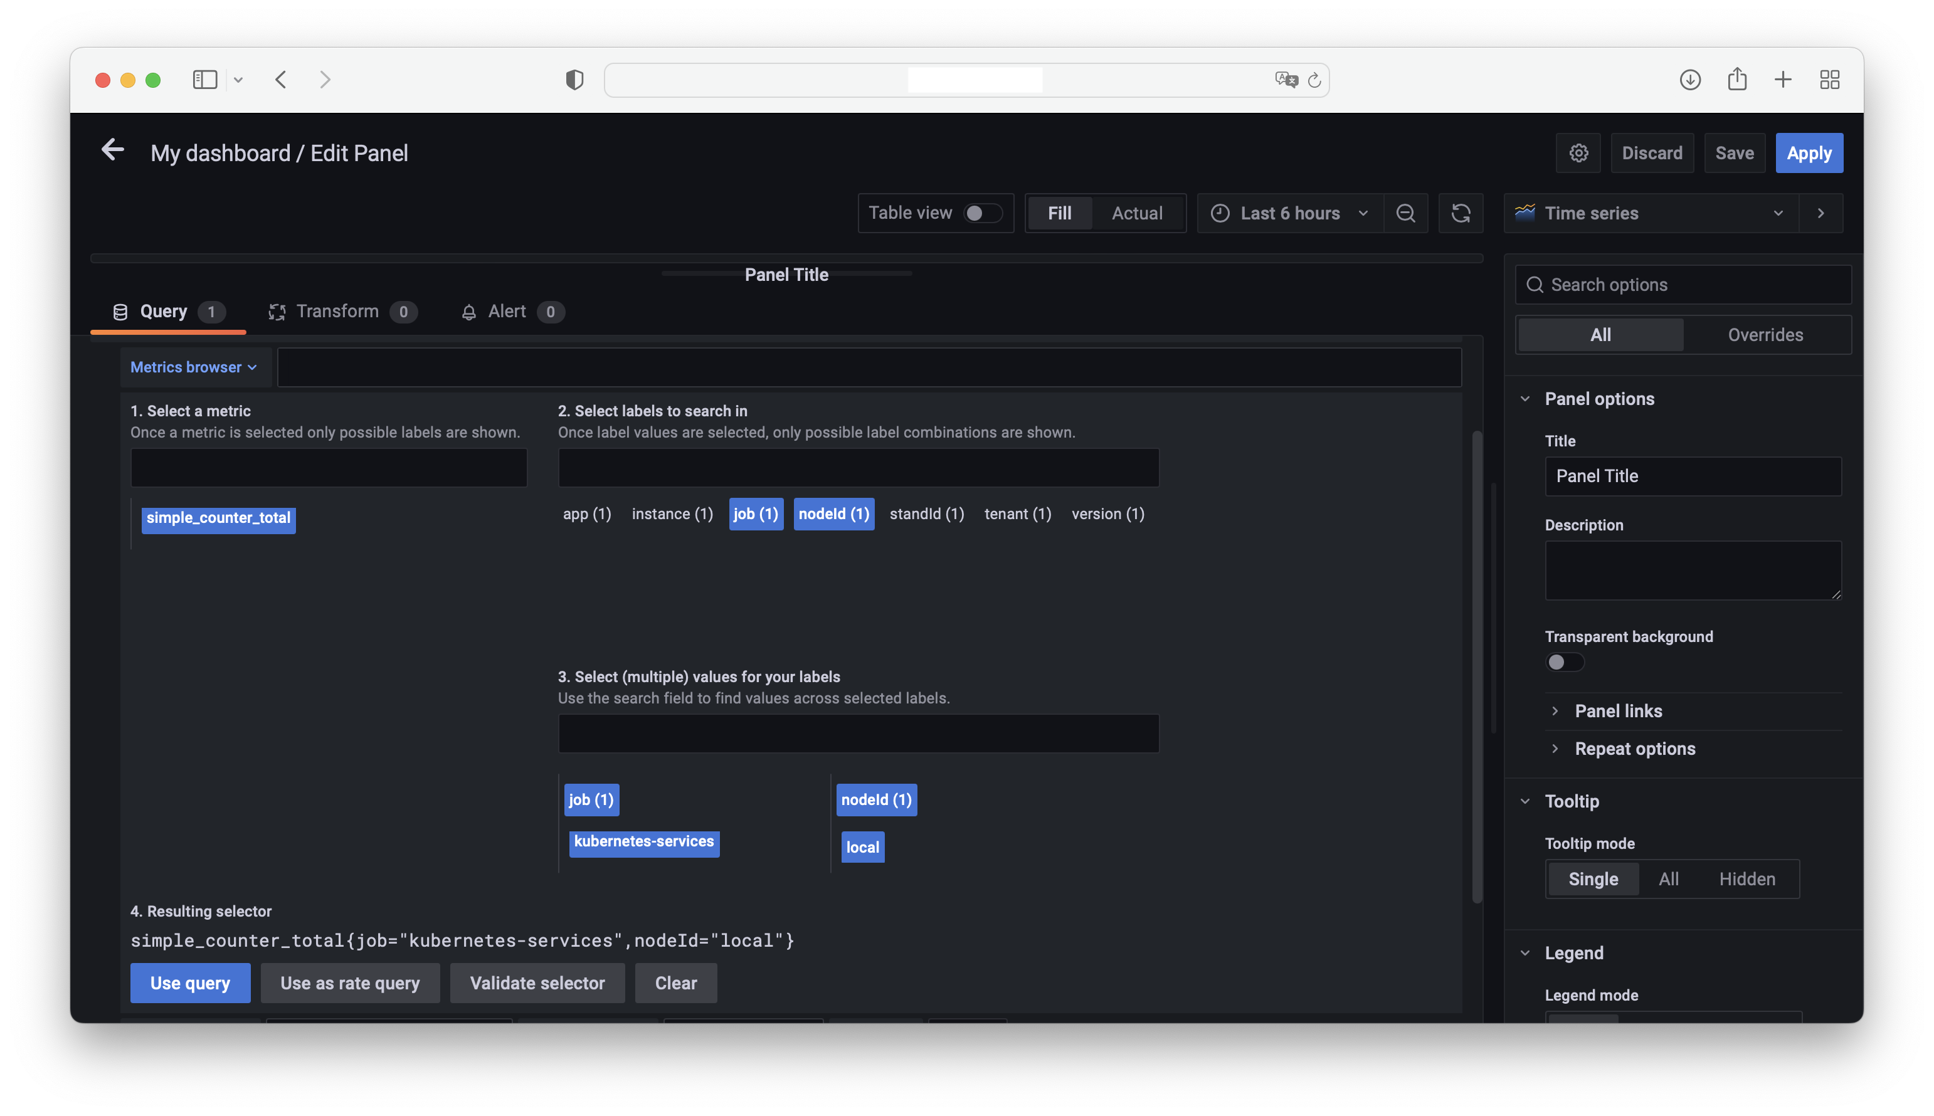Toggle the Table view switch
The image size is (1934, 1116).
click(x=983, y=213)
